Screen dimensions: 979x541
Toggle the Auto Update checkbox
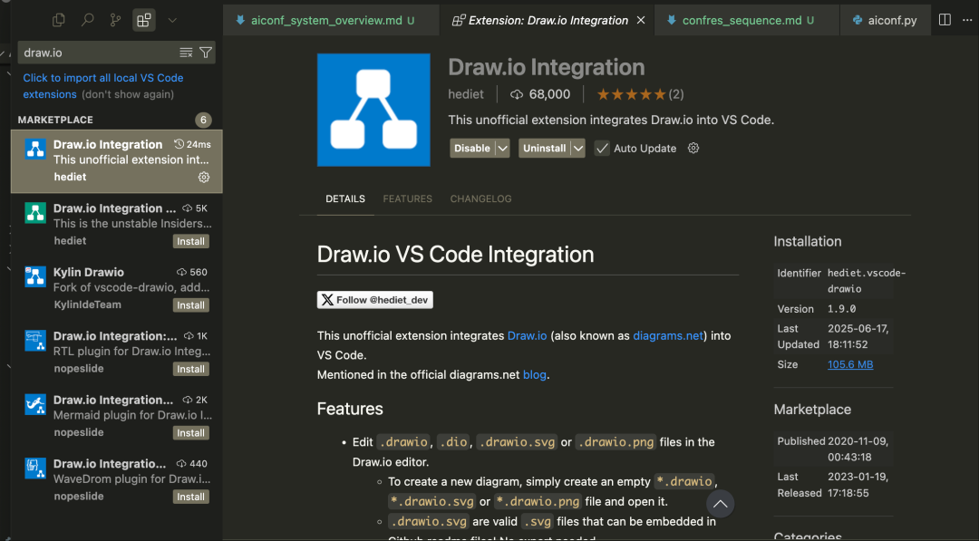click(602, 148)
